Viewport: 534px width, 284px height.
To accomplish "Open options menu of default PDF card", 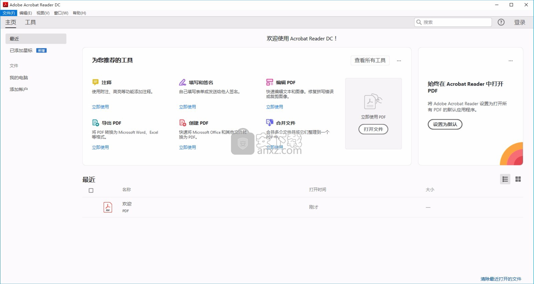I will point(511,61).
